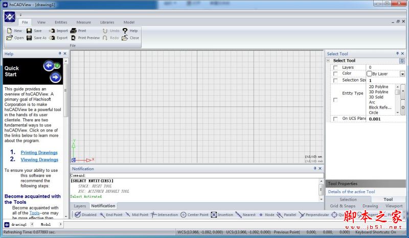This screenshot has width=409, height=238.
Task: Open the Measure ribbon tab
Action: tap(84, 22)
